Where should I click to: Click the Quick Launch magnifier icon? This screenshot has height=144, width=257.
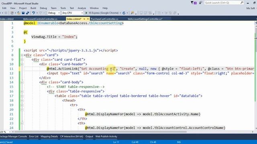[x=242, y=3]
